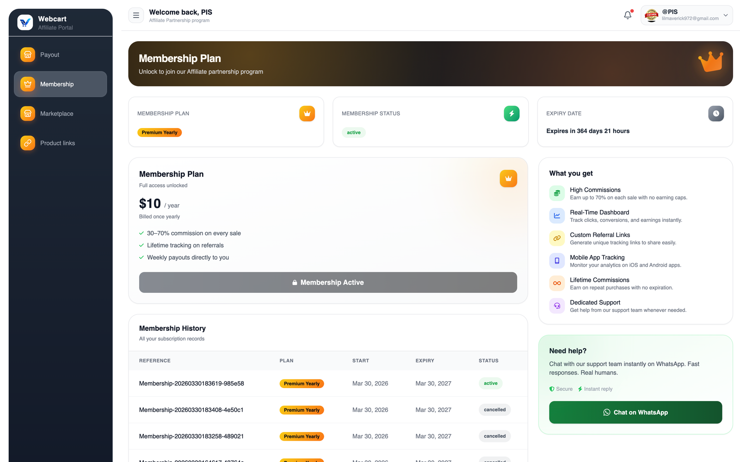This screenshot has width=740, height=462.
Task: Click Chat on WhatsApp button
Action: (x=635, y=412)
